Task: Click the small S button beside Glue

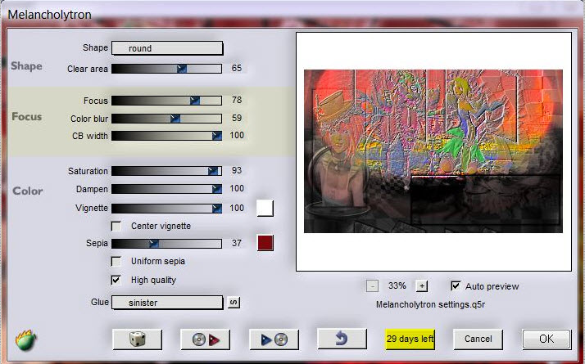Action: (x=234, y=302)
